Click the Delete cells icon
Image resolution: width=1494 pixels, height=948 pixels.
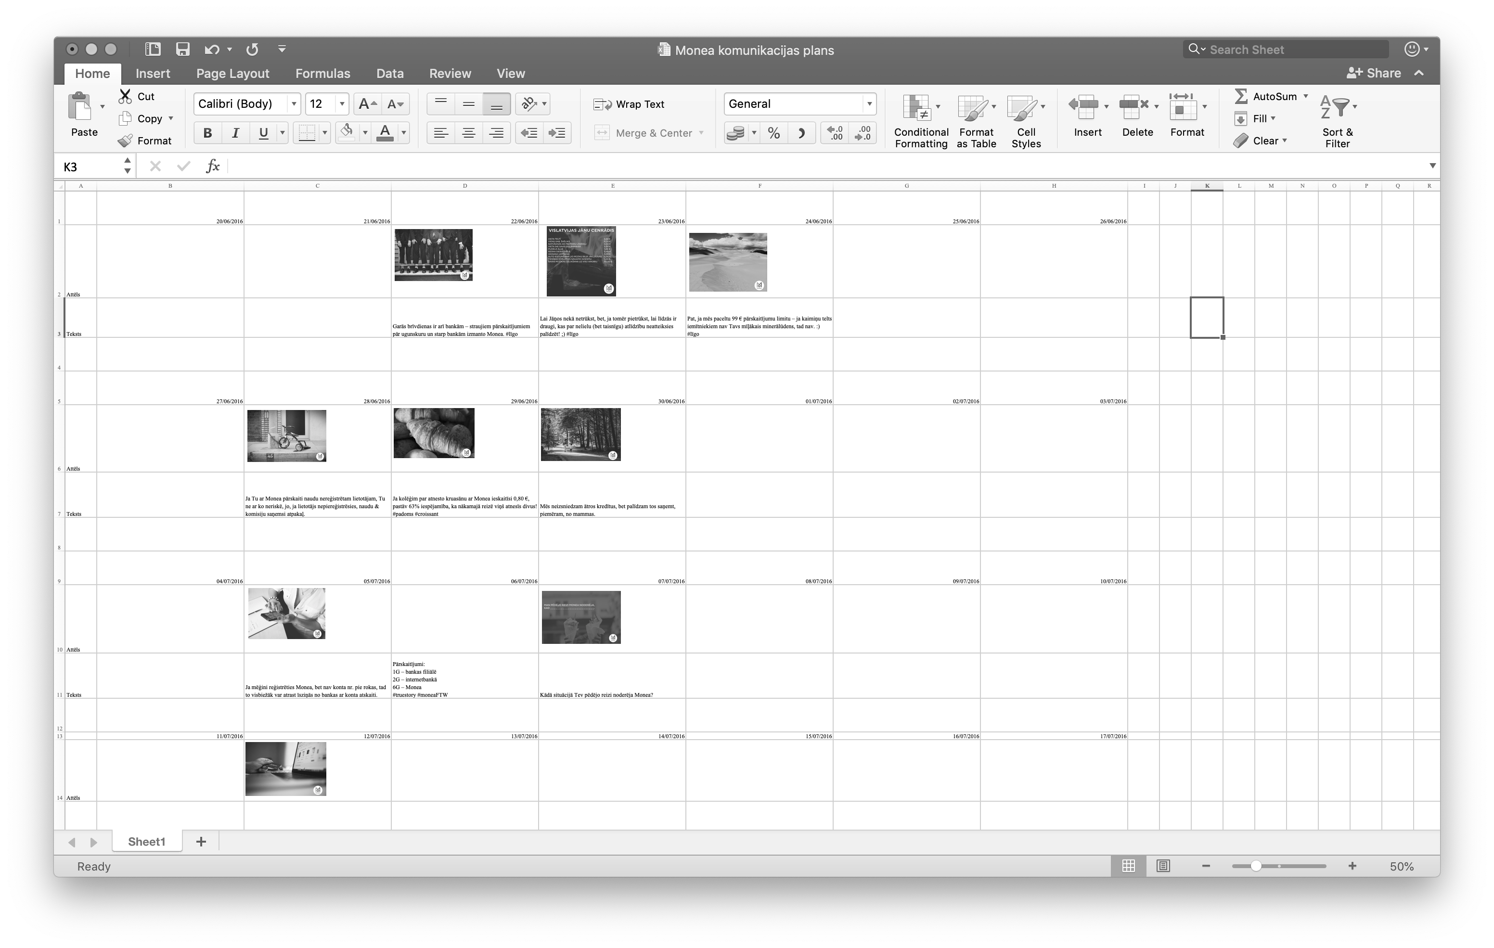coord(1134,107)
